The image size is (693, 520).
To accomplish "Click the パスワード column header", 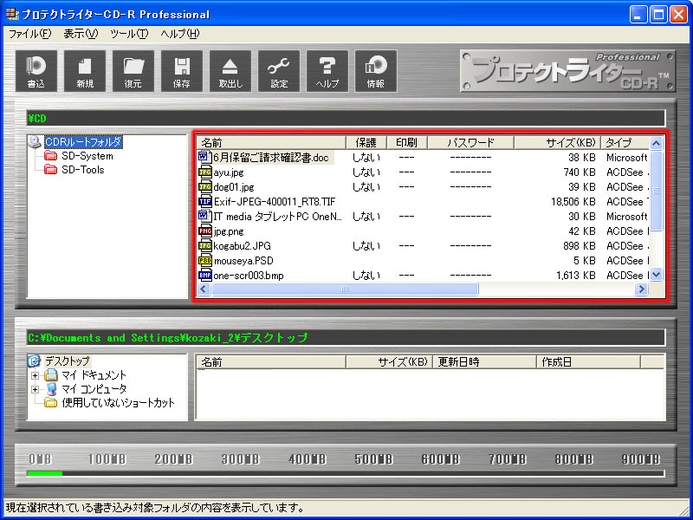I will [x=470, y=142].
